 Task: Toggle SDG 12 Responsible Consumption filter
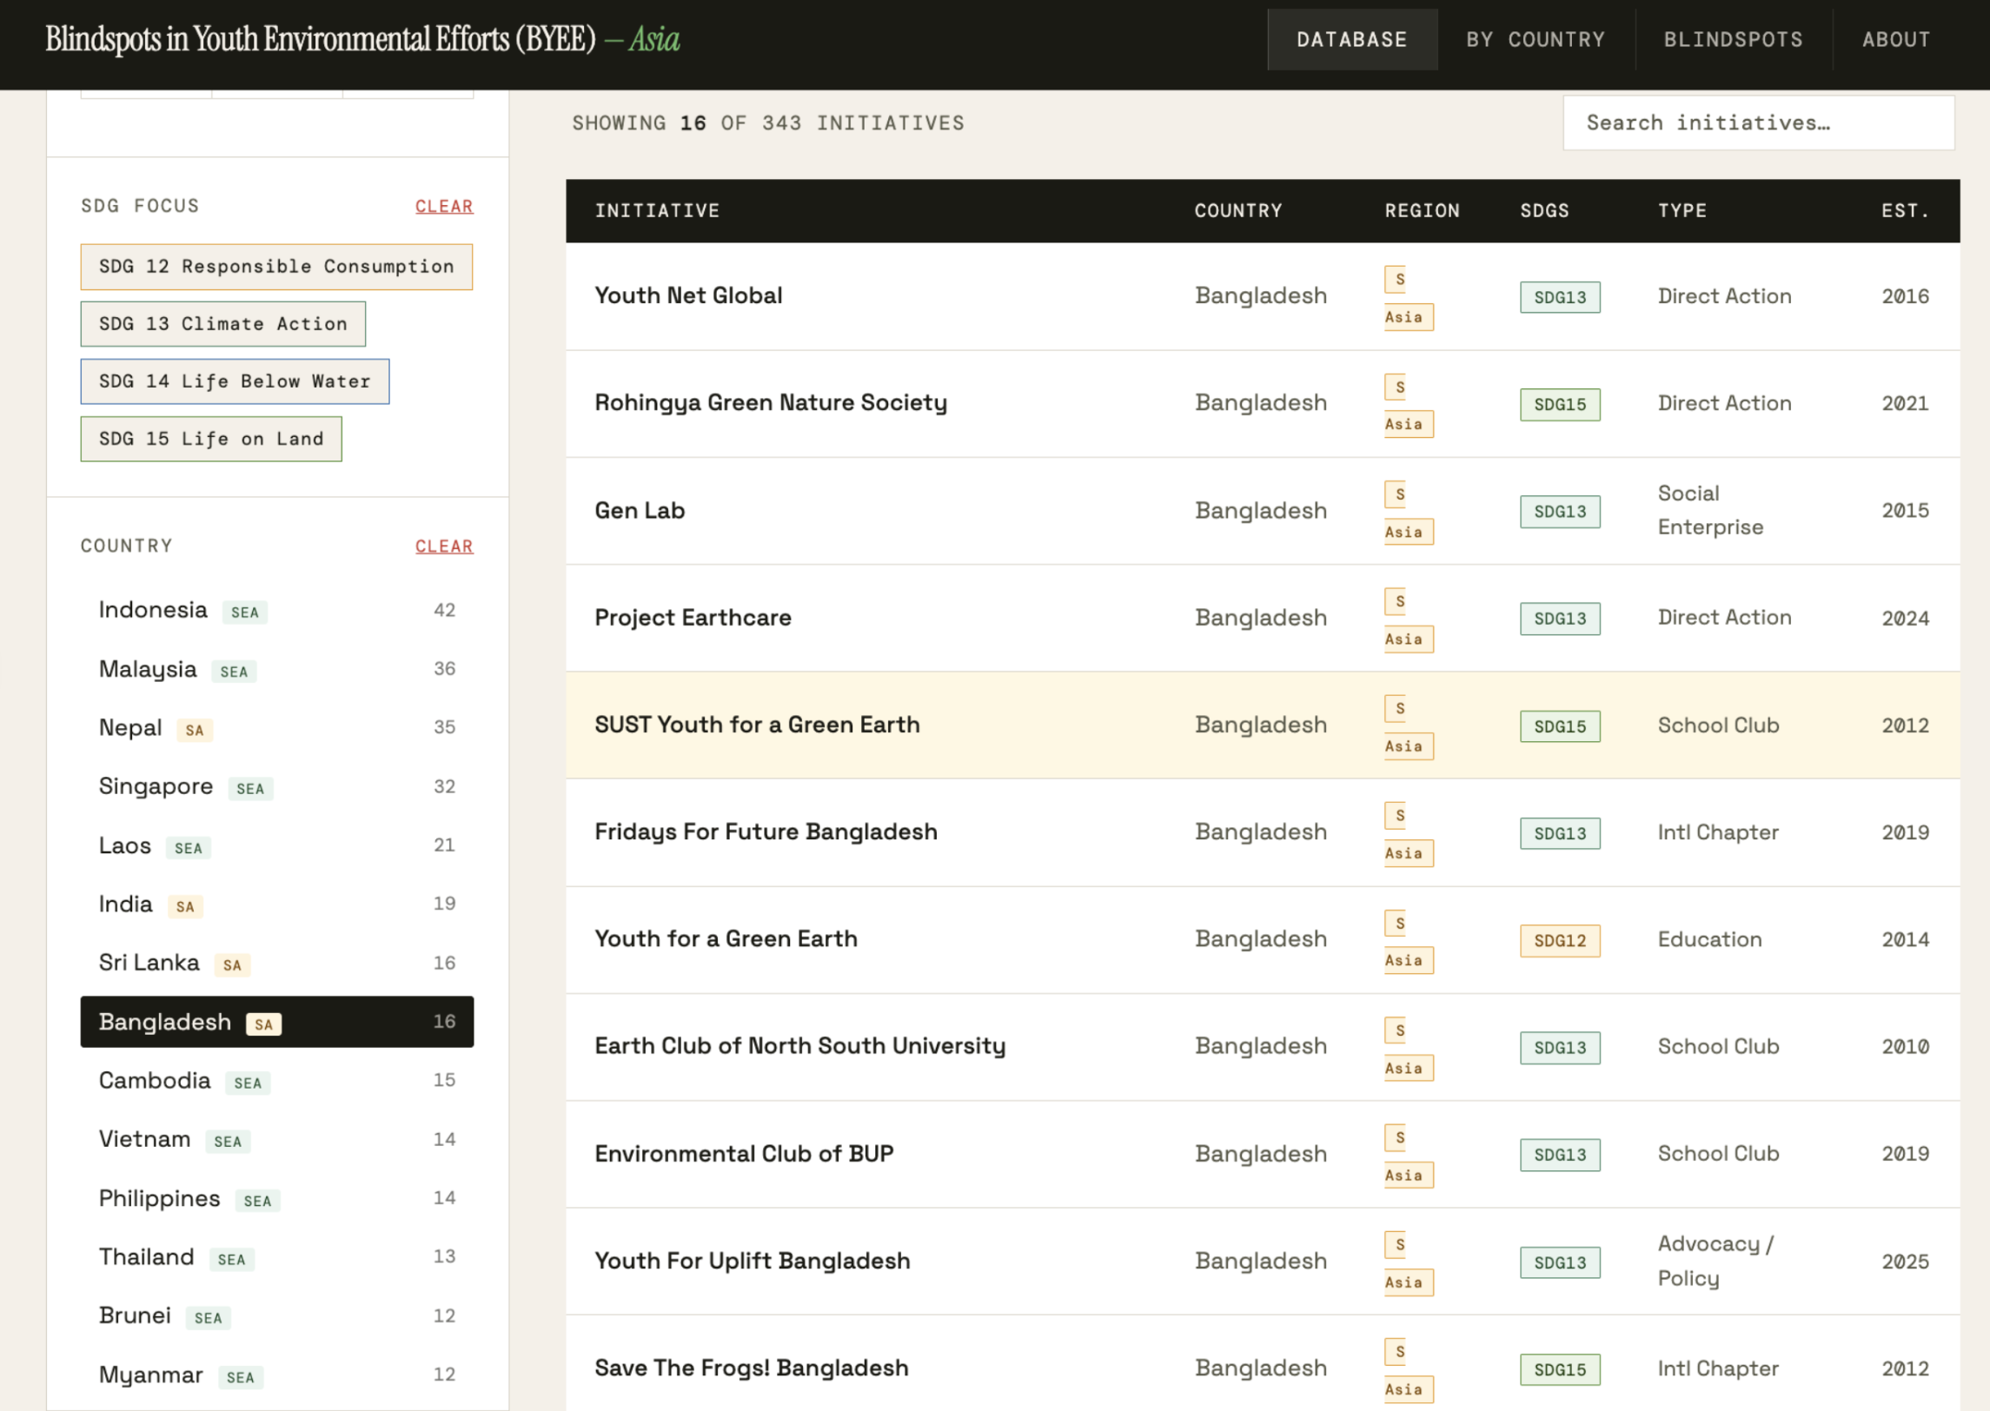click(x=276, y=267)
